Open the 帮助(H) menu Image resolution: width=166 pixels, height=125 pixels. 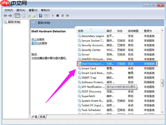click(46, 10)
